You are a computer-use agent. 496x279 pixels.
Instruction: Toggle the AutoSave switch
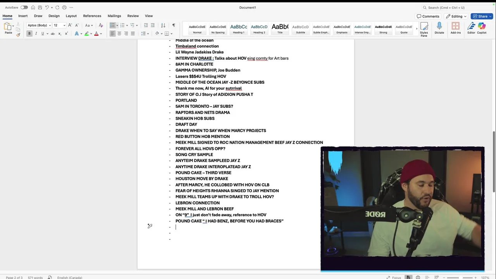24,7
